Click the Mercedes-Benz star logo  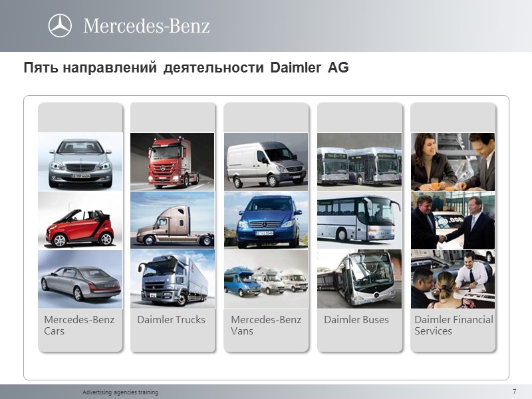pyautogui.click(x=61, y=25)
